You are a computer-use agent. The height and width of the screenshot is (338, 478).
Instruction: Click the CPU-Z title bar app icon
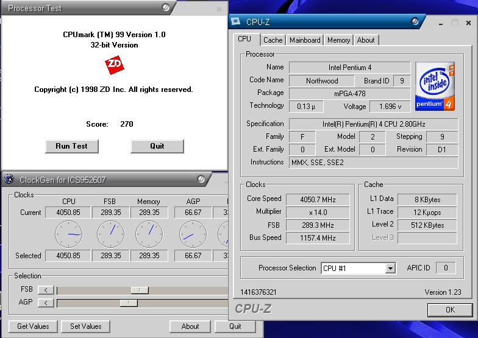click(x=235, y=21)
